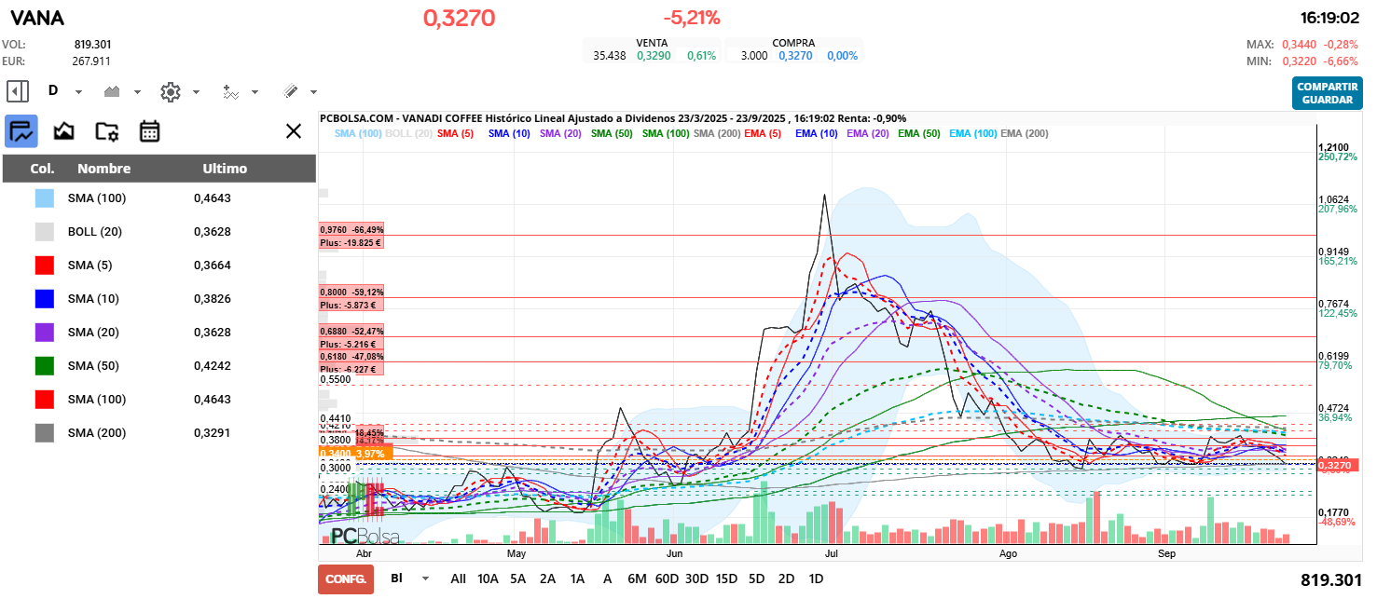Open the dropdown arrow beside BI
The height and width of the screenshot is (599, 1377).
coord(426,579)
